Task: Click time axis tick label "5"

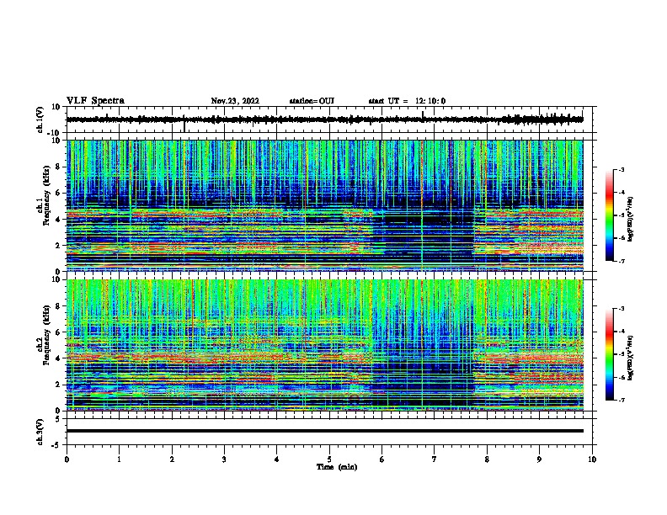Action: [329, 459]
